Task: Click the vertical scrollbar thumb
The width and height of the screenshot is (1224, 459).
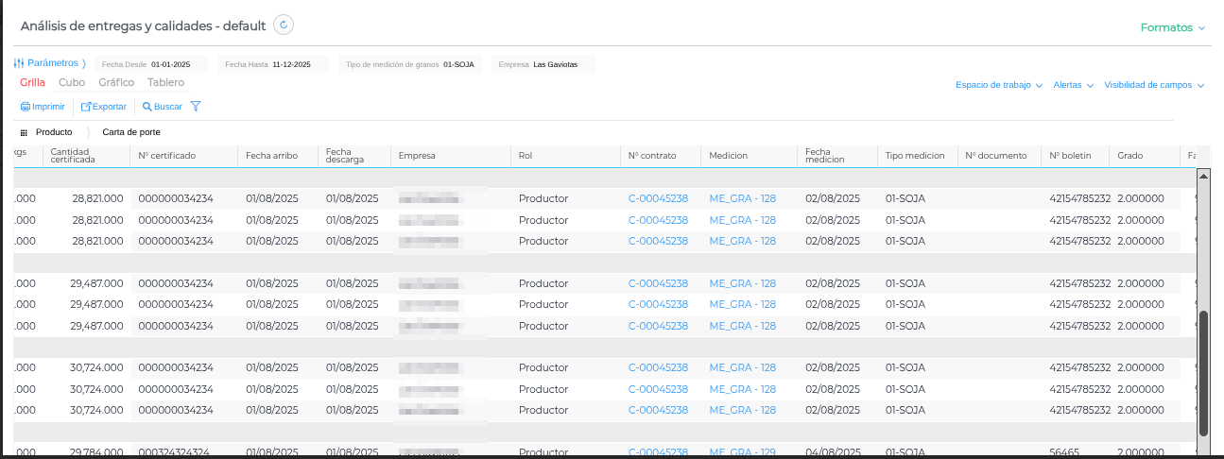Action: (x=1203, y=372)
